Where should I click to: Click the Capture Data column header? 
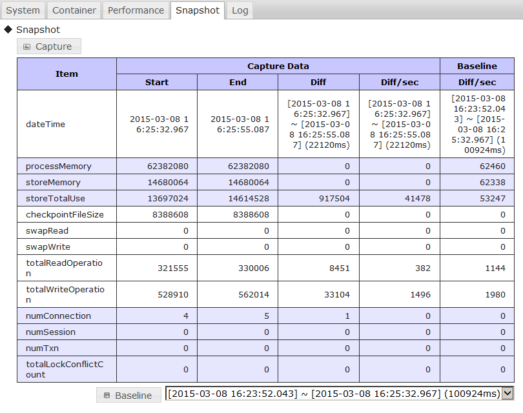coord(278,66)
